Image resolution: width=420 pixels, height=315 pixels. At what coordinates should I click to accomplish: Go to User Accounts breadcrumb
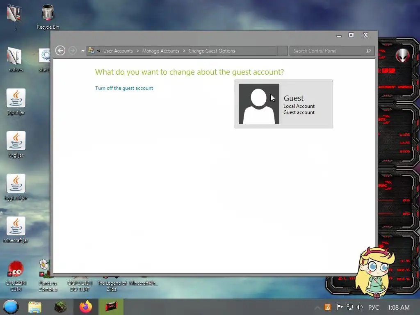(x=118, y=50)
